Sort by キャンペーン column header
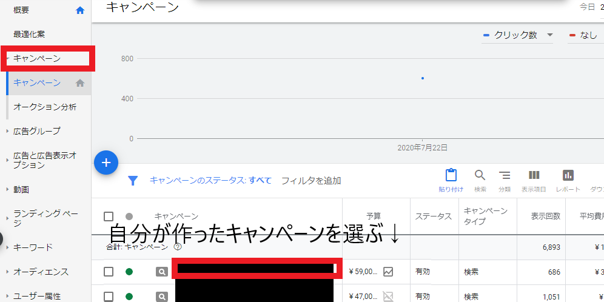Image resolution: width=604 pixels, height=302 pixels. tap(176, 216)
